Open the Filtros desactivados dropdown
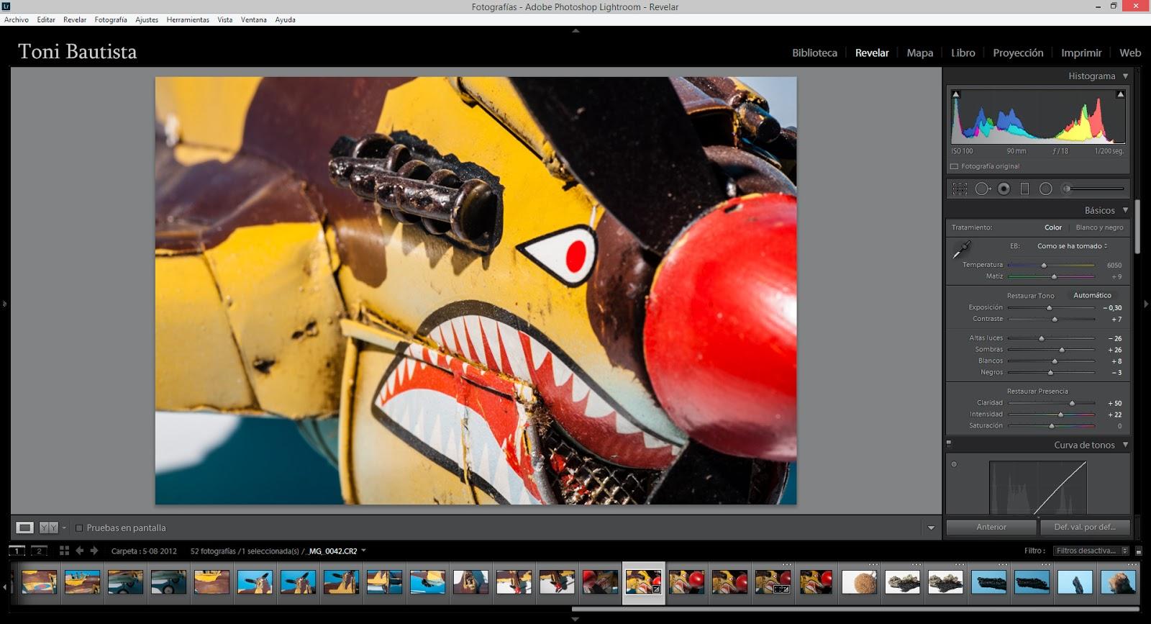Image resolution: width=1151 pixels, height=624 pixels. pyautogui.click(x=1092, y=551)
